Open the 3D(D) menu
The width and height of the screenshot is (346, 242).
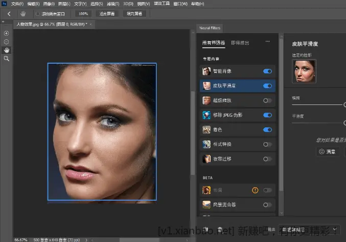coord(128,4)
